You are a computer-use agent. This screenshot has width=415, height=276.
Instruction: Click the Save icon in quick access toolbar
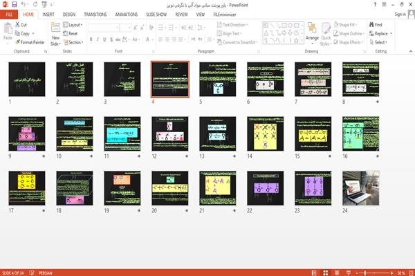(15, 4)
